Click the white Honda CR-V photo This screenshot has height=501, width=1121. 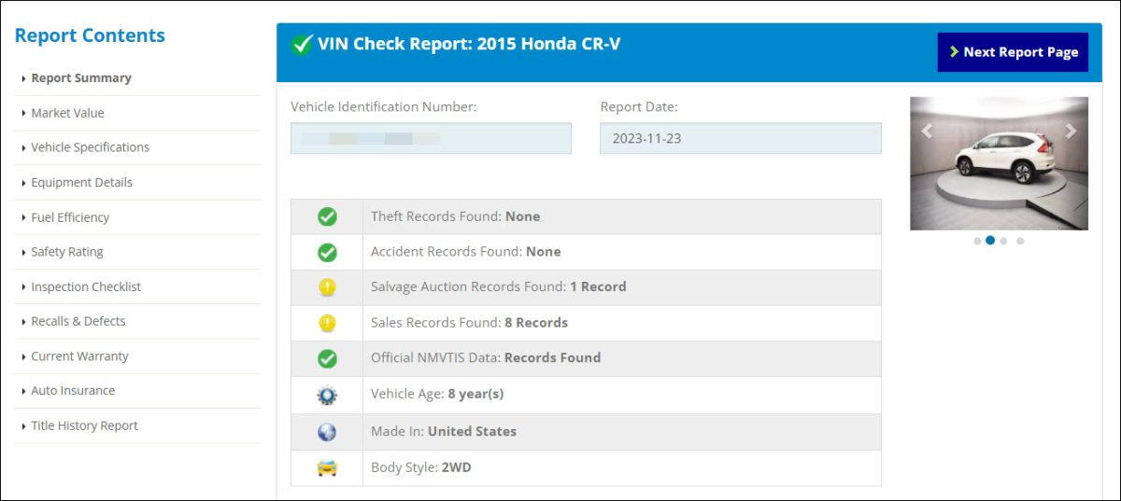coord(999,163)
